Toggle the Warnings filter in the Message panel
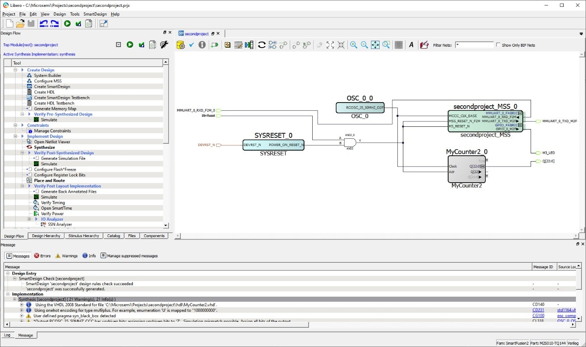Image resolution: width=586 pixels, height=347 pixels. [x=66, y=256]
